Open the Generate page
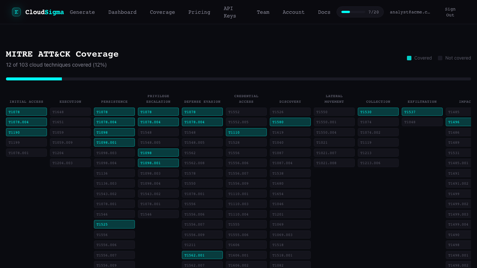Screen dimensions: 477x268 pyautogui.click(x=82, y=12)
